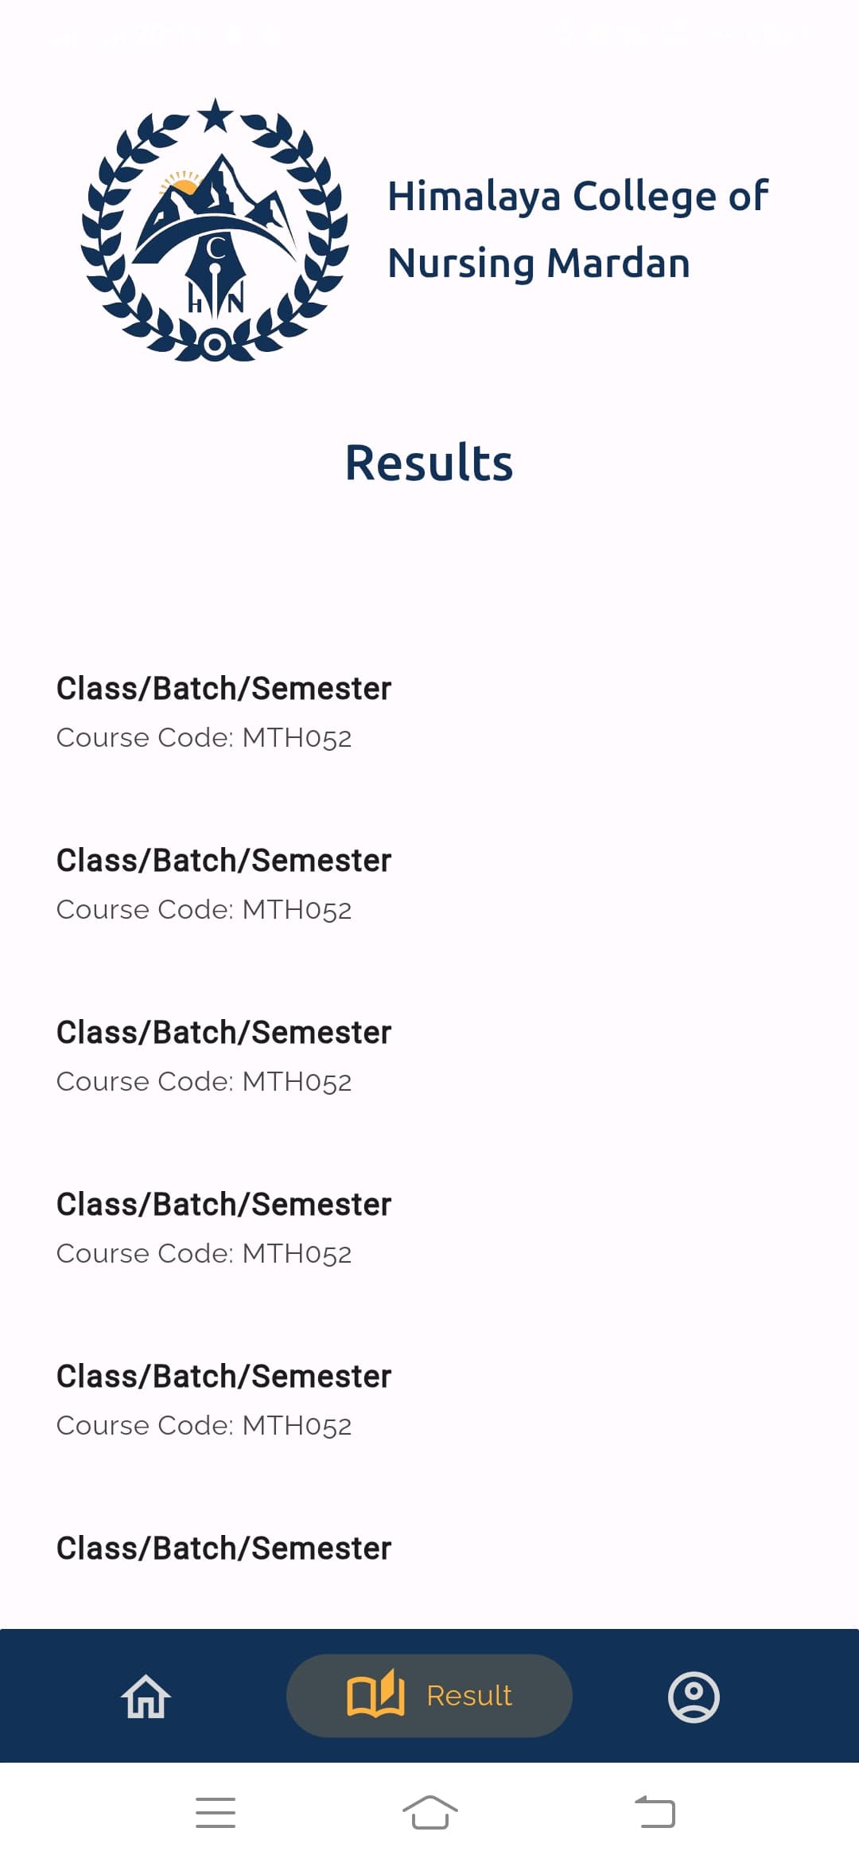Viewport: 859px width, 1863px height.
Task: Select the Result tab label
Action: pyautogui.click(x=469, y=1696)
